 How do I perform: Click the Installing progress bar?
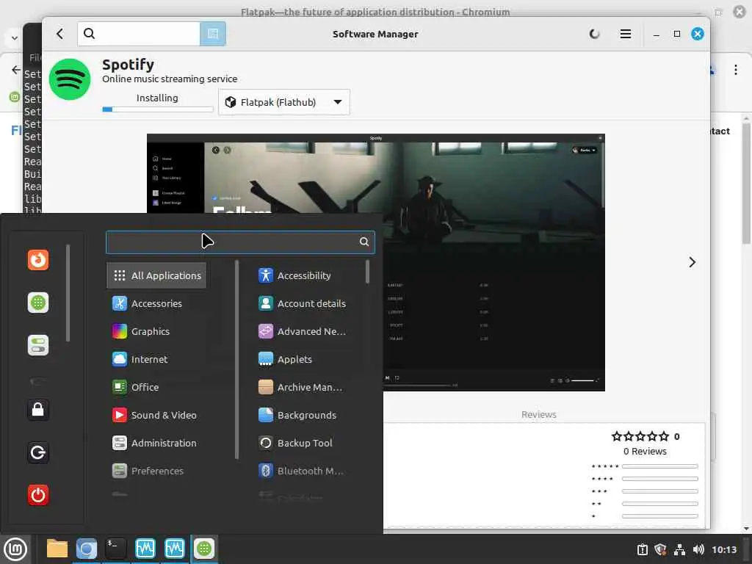(x=158, y=109)
